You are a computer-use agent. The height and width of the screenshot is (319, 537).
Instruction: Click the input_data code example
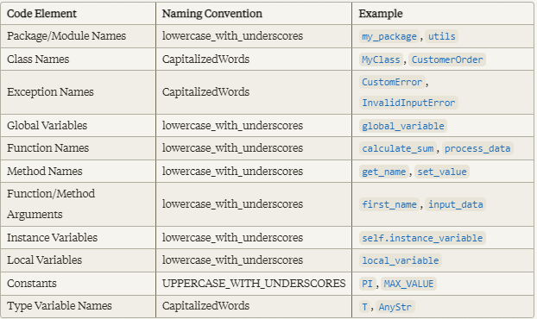(456, 205)
